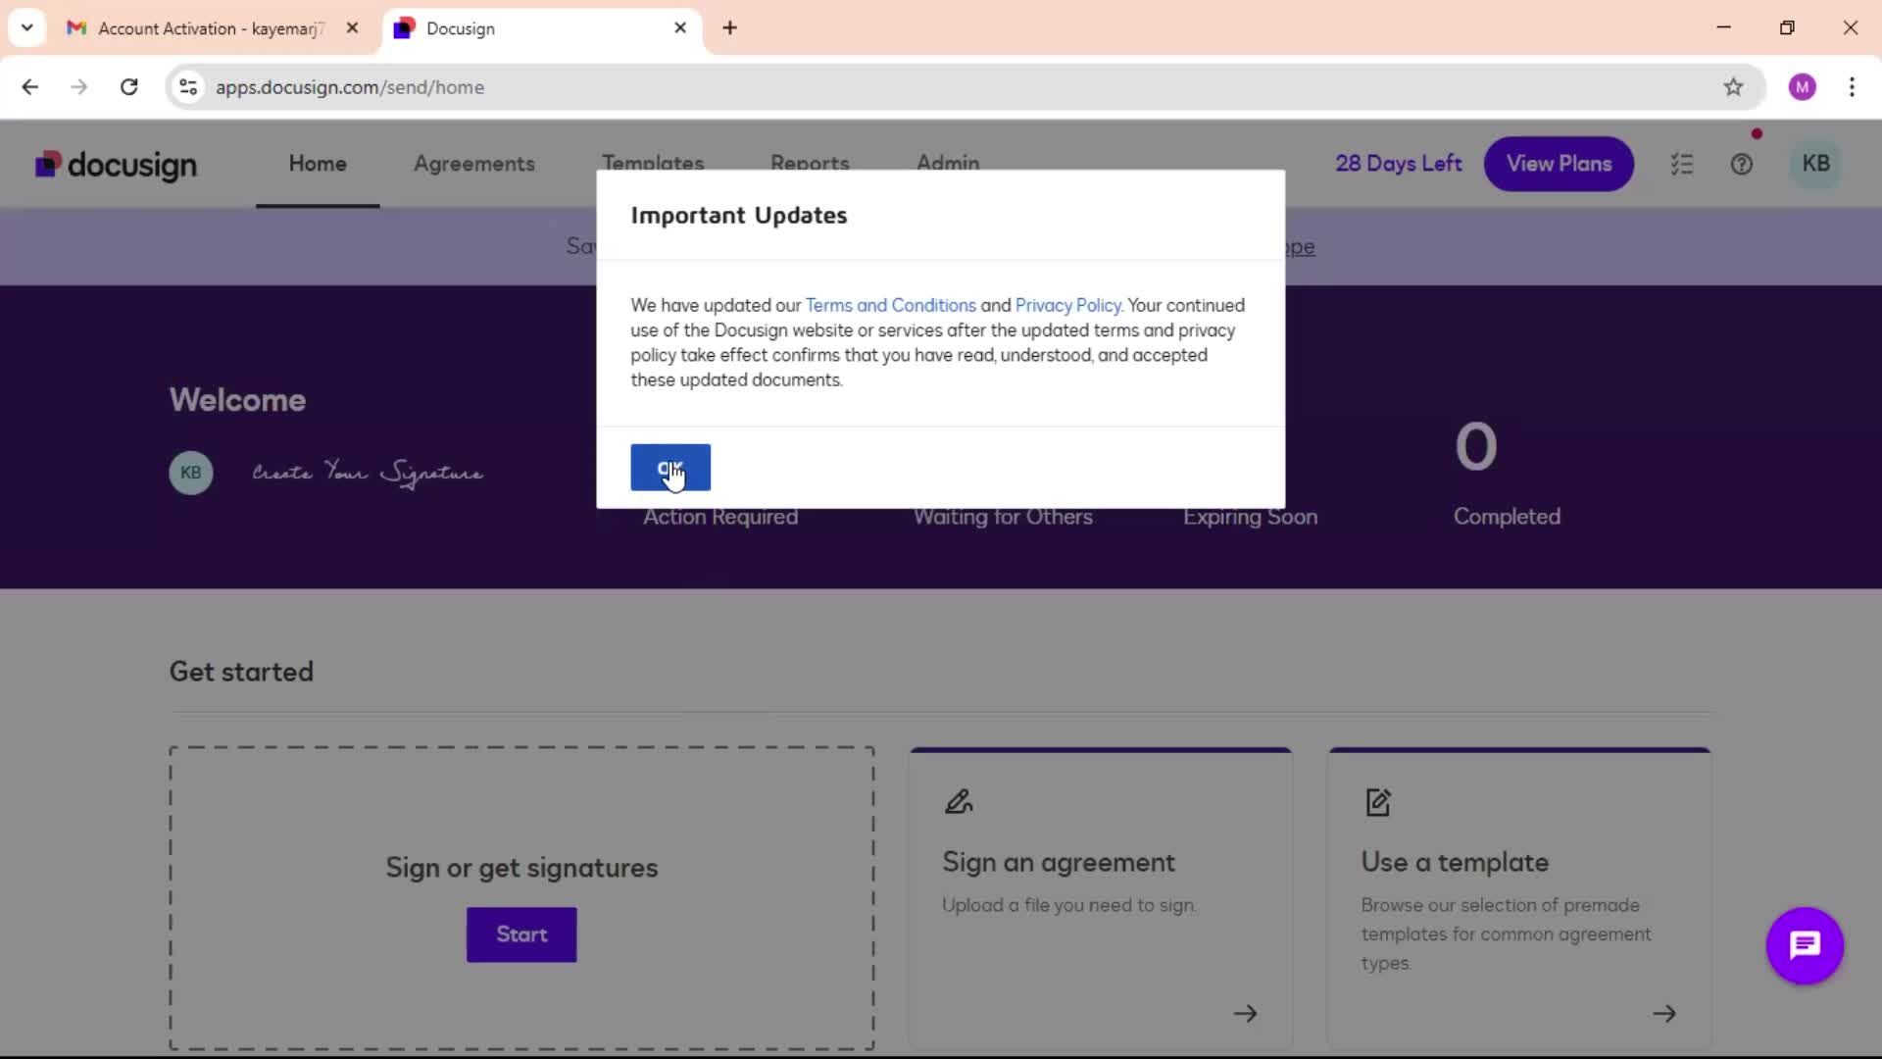
Task: Close the Docusign browser tab
Action: (680, 28)
